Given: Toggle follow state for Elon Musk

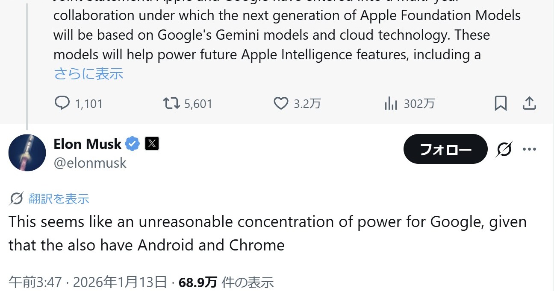Looking at the screenshot, I should coord(445,149).
